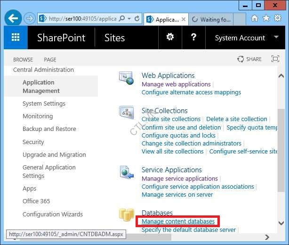Image resolution: width=289 pixels, height=245 pixels.
Task: Open Manage service applications link
Action: (180, 179)
